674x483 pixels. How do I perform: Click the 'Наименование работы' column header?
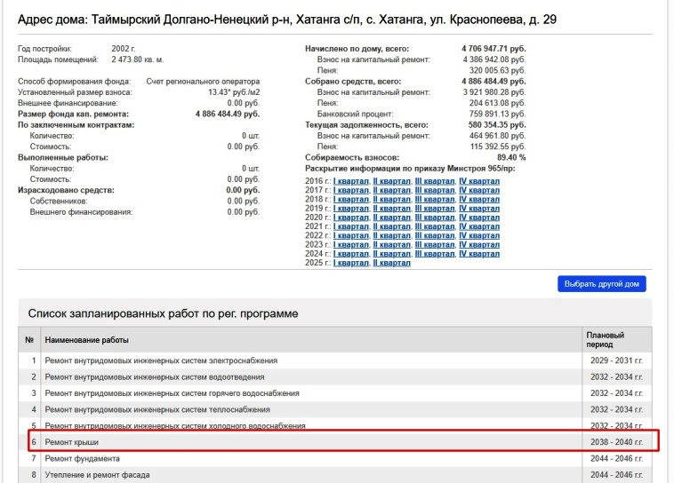point(86,340)
